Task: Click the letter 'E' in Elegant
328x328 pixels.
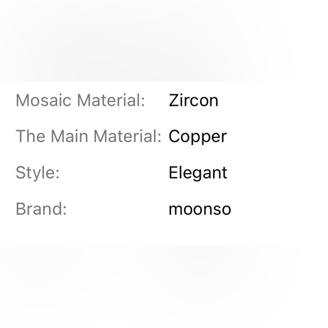Action: click(173, 172)
